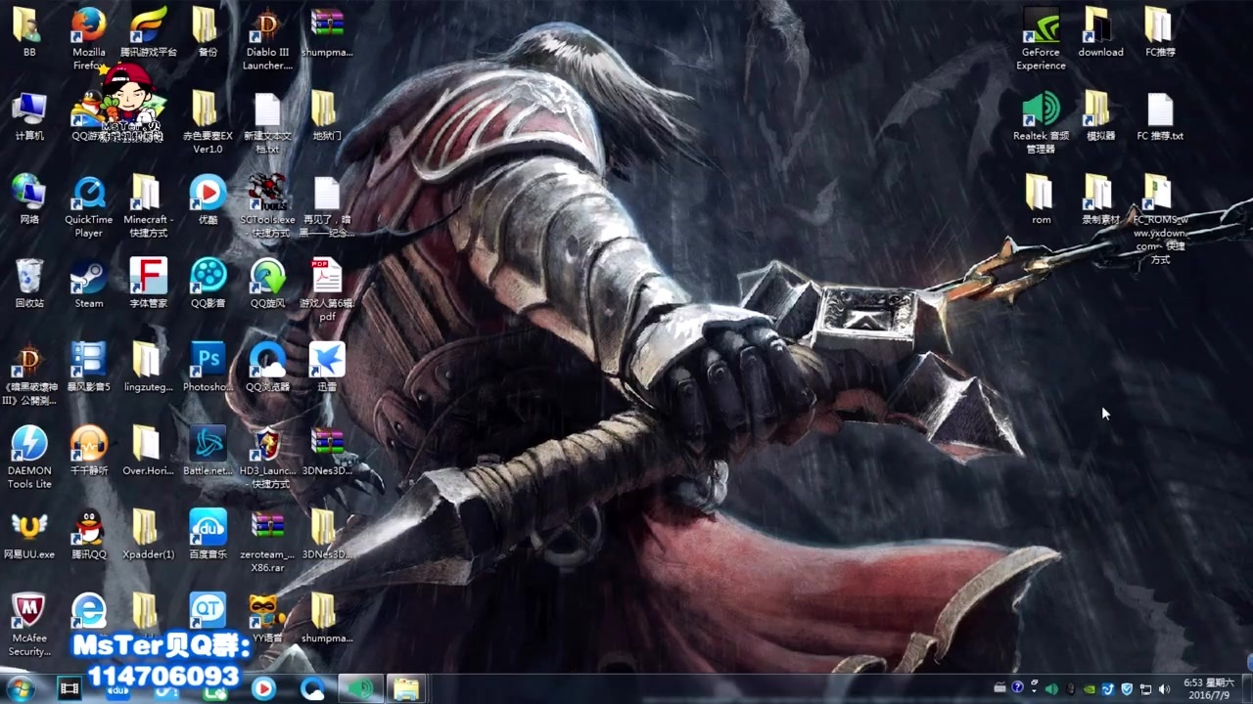Open the 回收站 recycle bin

tap(29, 284)
